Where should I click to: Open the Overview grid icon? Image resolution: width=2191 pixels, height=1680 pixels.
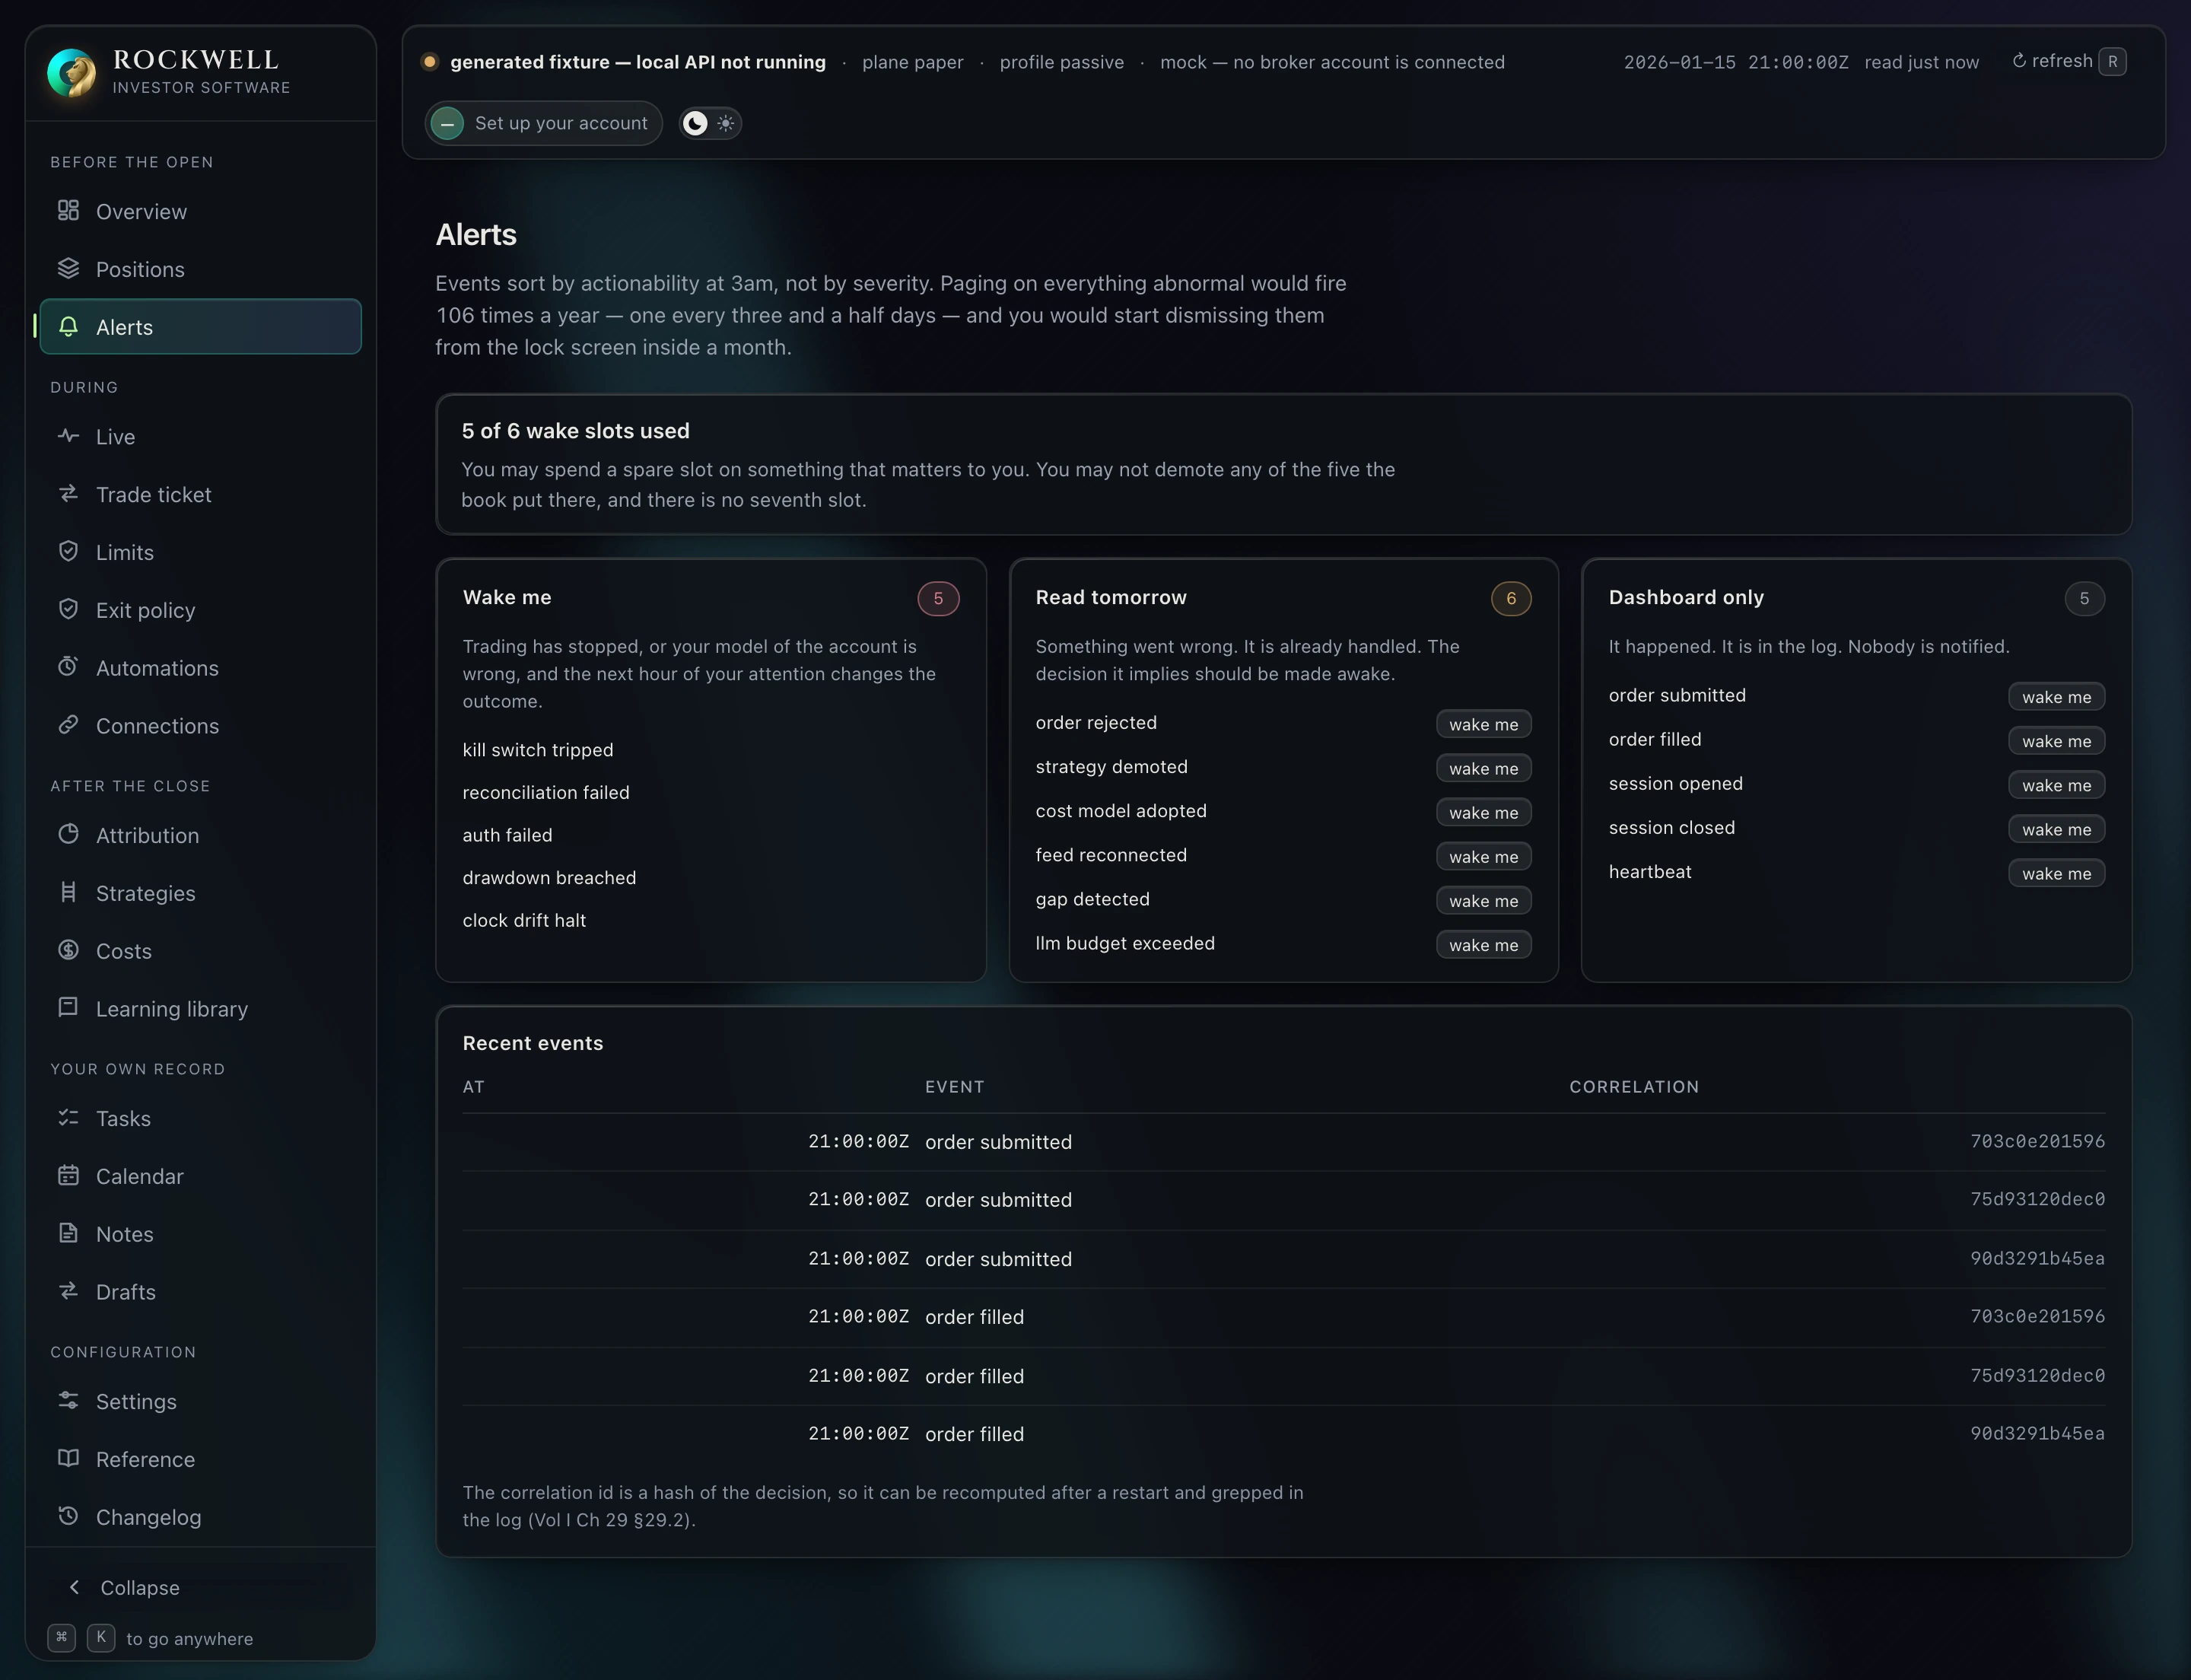point(68,211)
